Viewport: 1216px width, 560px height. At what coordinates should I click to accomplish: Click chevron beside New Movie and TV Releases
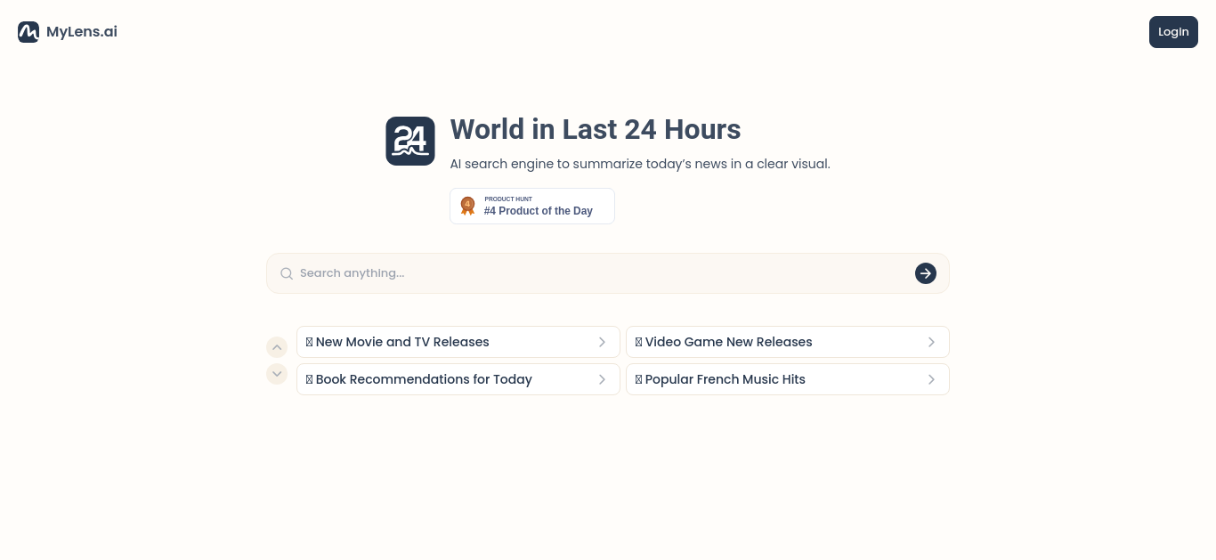603,342
